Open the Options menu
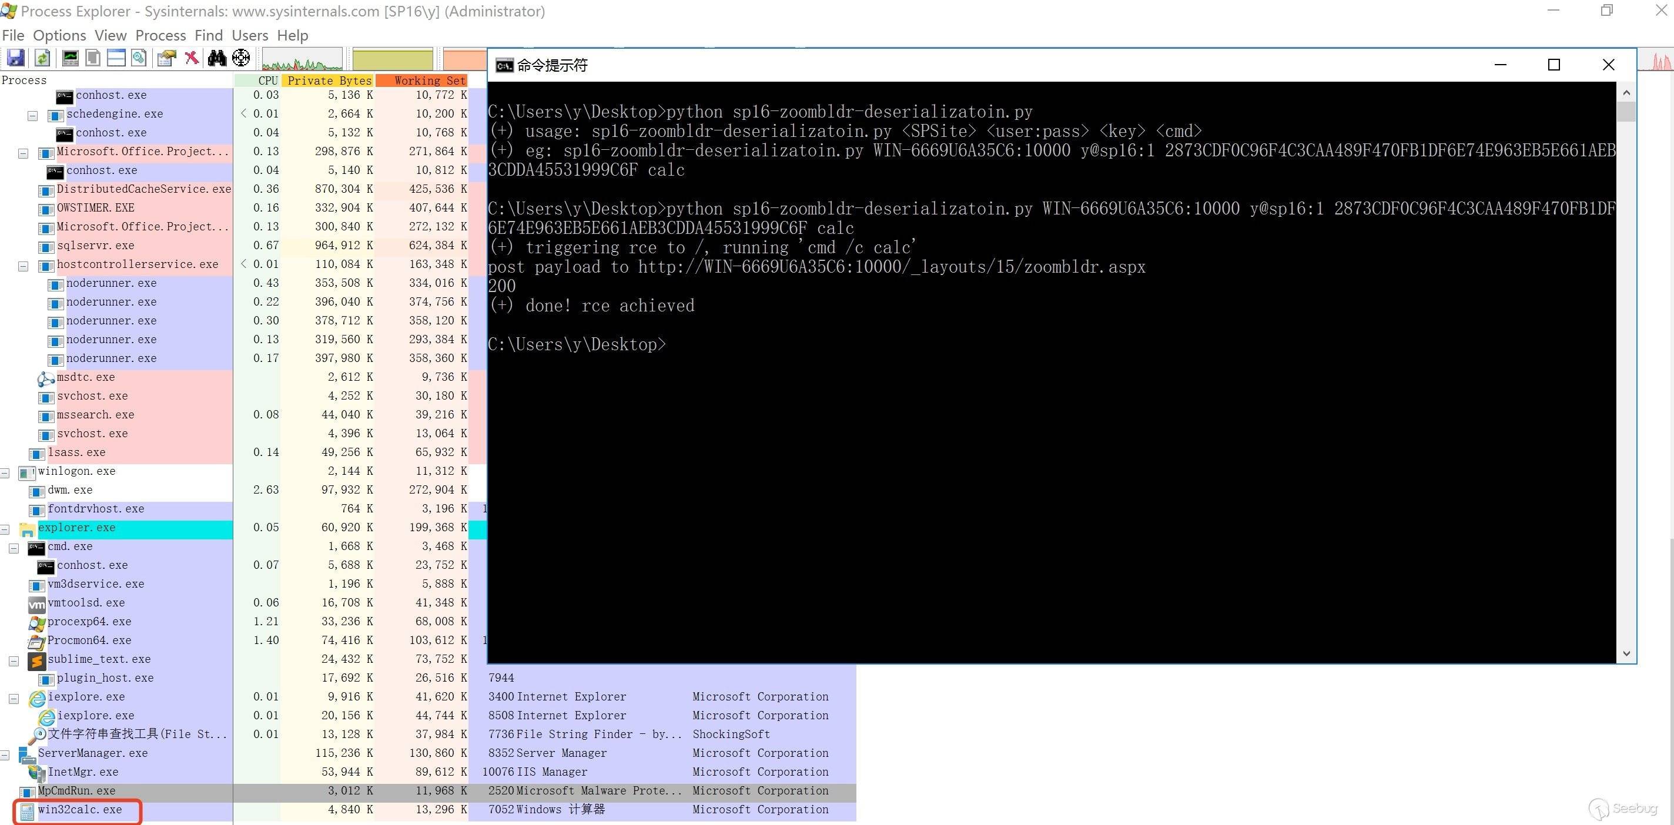 [x=59, y=35]
